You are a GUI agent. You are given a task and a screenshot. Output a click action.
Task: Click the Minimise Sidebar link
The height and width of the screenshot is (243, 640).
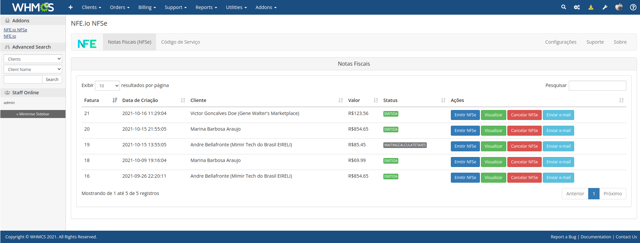tap(33, 114)
